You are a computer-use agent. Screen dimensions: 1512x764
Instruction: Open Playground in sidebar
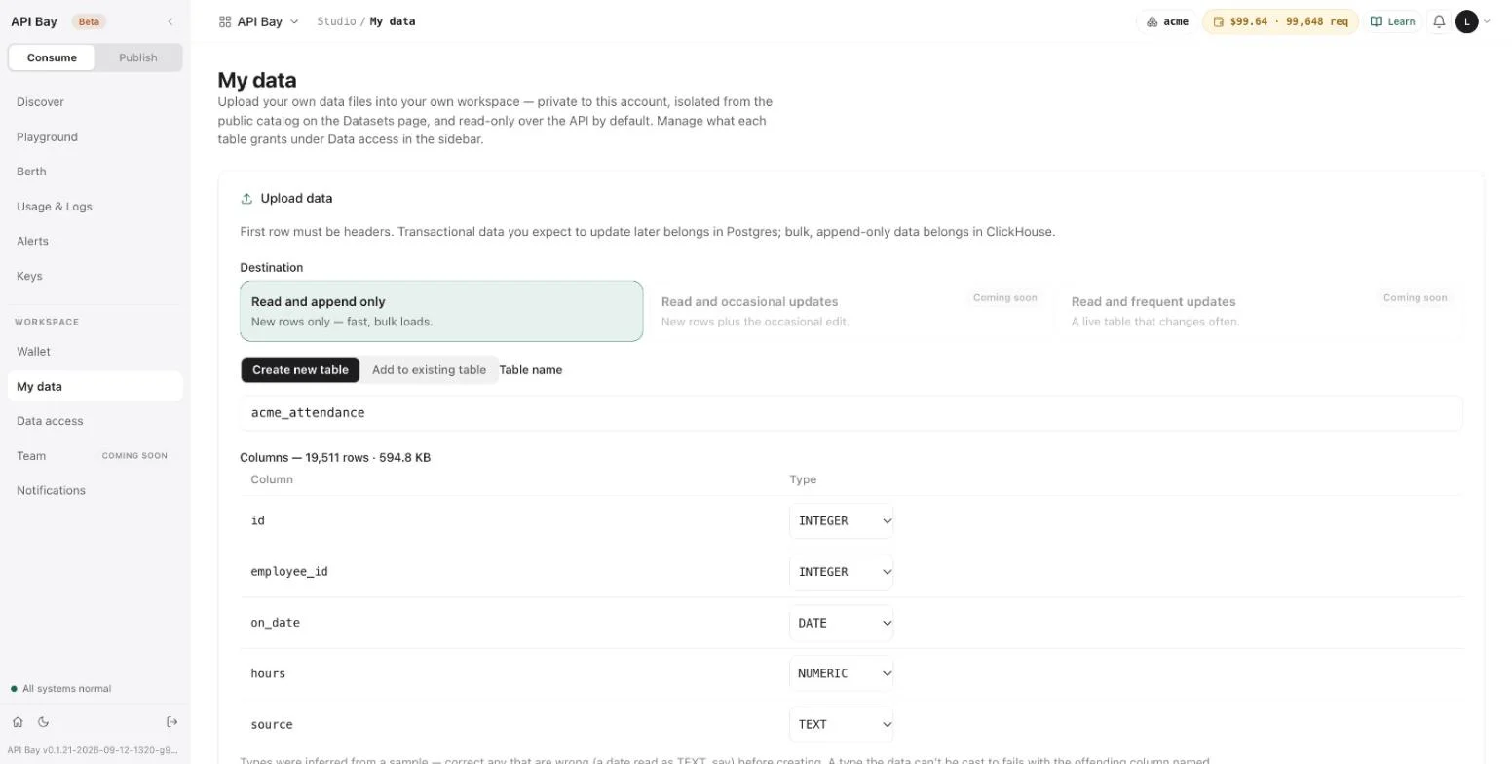94,137
